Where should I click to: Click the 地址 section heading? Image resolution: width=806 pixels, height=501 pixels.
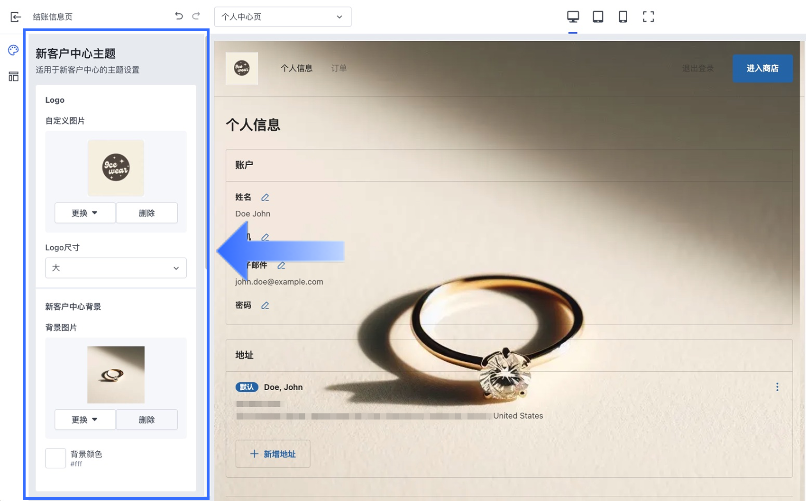click(244, 355)
